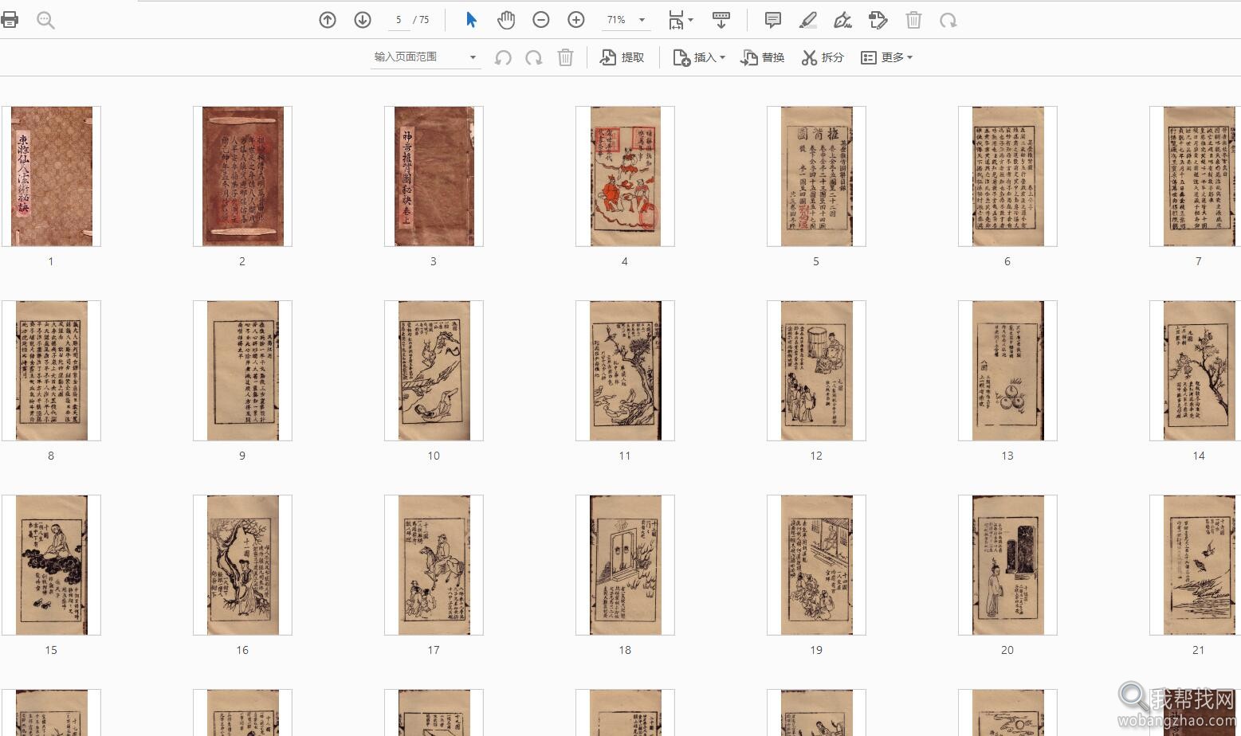The image size is (1241, 736).
Task: Click the edit PDF stamp icon
Action: [x=878, y=20]
